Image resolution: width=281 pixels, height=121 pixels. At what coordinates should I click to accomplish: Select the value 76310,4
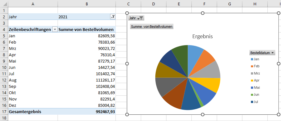87,55
